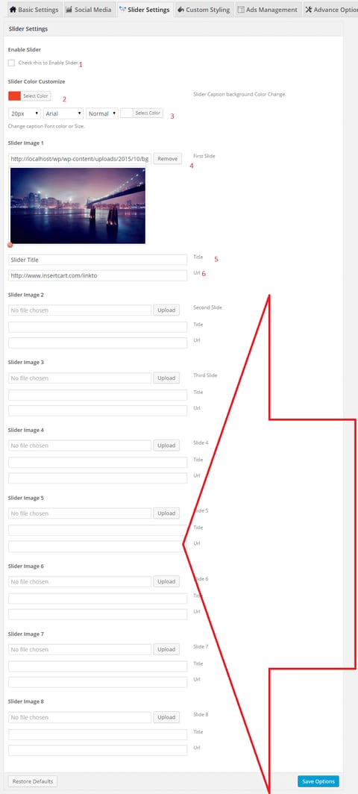This screenshot has width=358, height=794.
Task: Click the arrow icon on Custom Styling tab
Action: [180, 10]
